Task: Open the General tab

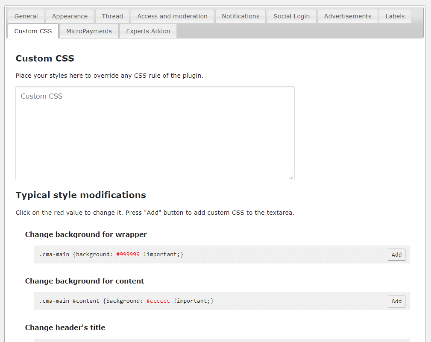Action: pyautogui.click(x=26, y=16)
